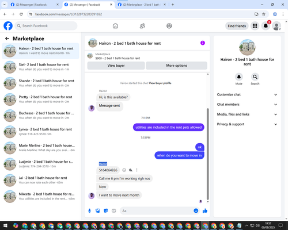Open the Windows Start menu
This screenshot has height=230, width=288.
tap(5, 225)
